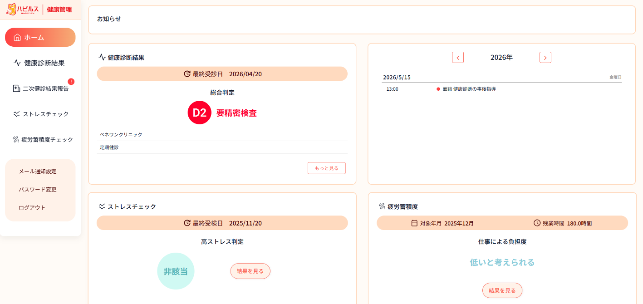Click the red dot of the 面談 event
The height and width of the screenshot is (304, 643).
pos(438,89)
